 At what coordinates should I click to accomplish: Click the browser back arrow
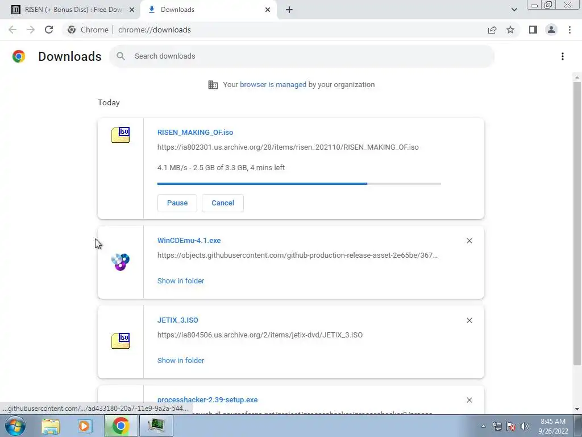pos(13,30)
